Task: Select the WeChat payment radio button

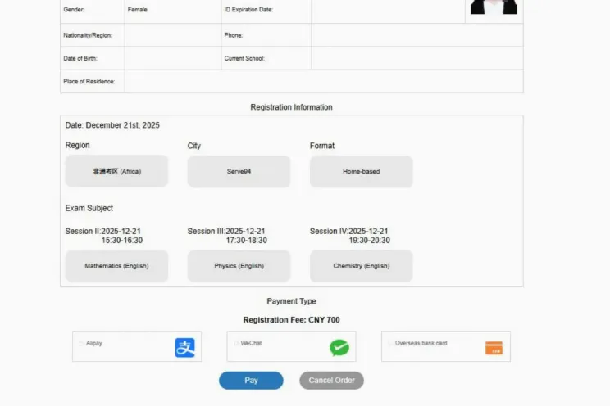Action: pos(236,344)
